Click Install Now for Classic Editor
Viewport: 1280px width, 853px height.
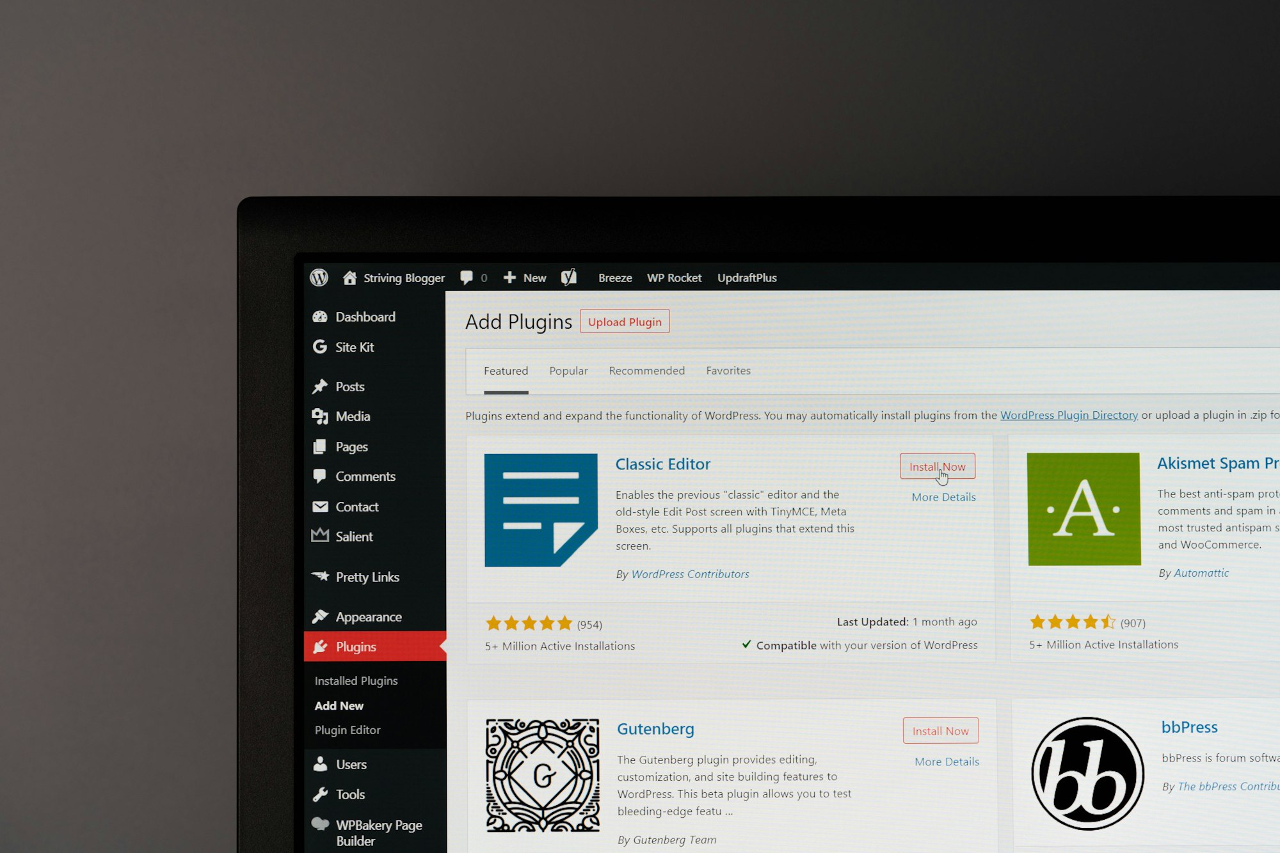(938, 466)
